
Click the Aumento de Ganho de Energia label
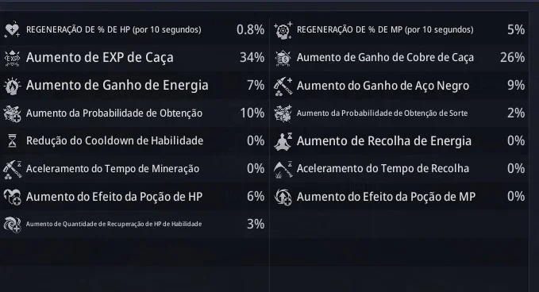click(117, 85)
